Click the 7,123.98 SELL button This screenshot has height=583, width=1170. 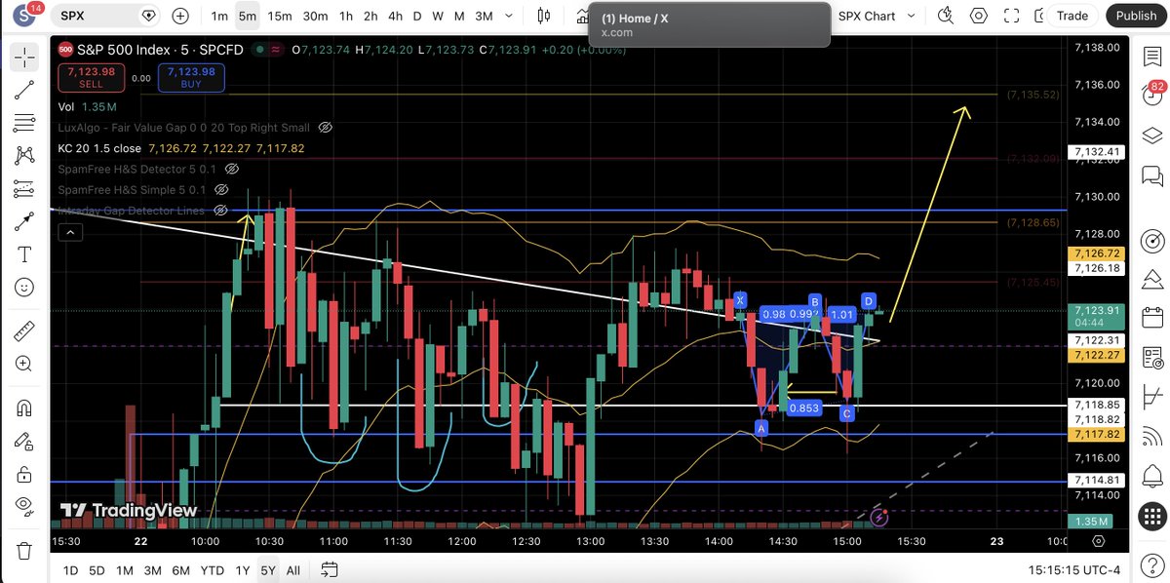90,77
